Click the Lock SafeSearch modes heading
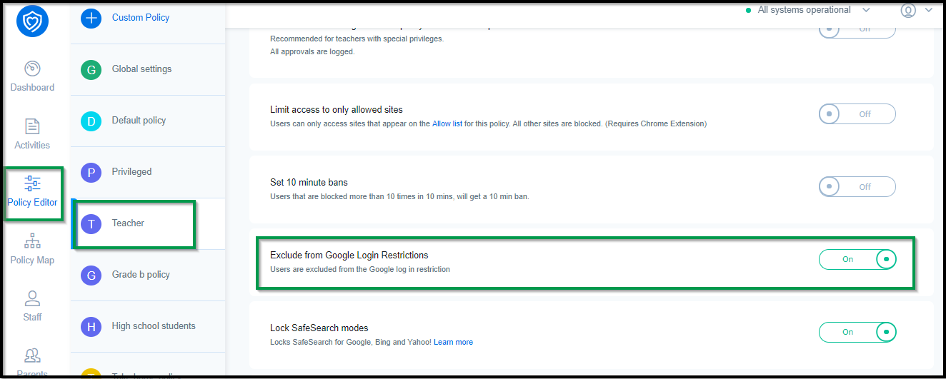This screenshot has width=946, height=379. (319, 328)
